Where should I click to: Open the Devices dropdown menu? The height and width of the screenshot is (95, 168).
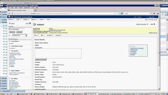pos(11,20)
